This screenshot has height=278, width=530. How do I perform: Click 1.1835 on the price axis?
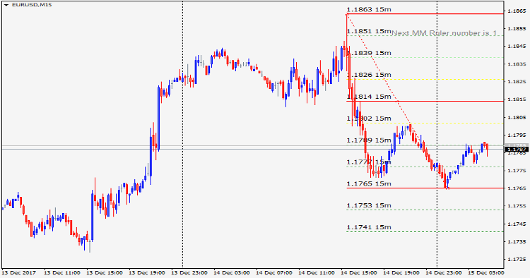(x=517, y=64)
